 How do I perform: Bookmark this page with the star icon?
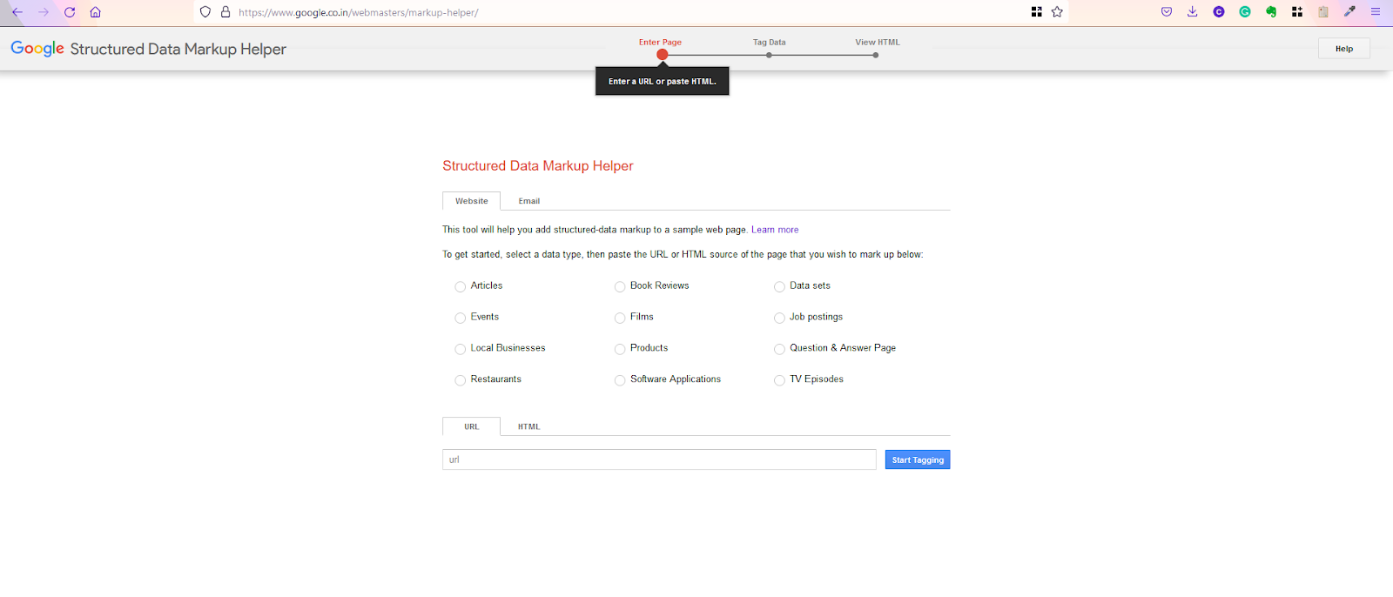1057,12
